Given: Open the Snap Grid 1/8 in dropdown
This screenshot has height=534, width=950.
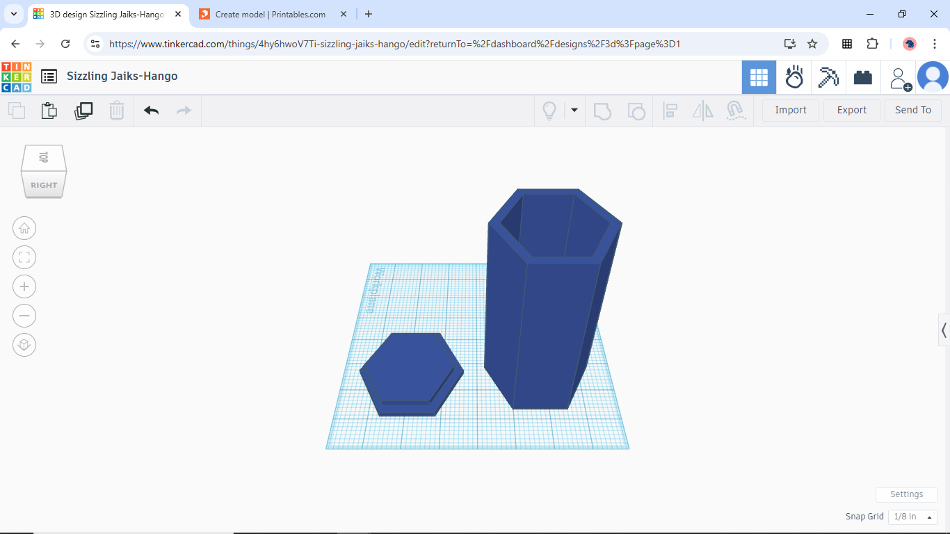Looking at the screenshot, I should [x=913, y=517].
